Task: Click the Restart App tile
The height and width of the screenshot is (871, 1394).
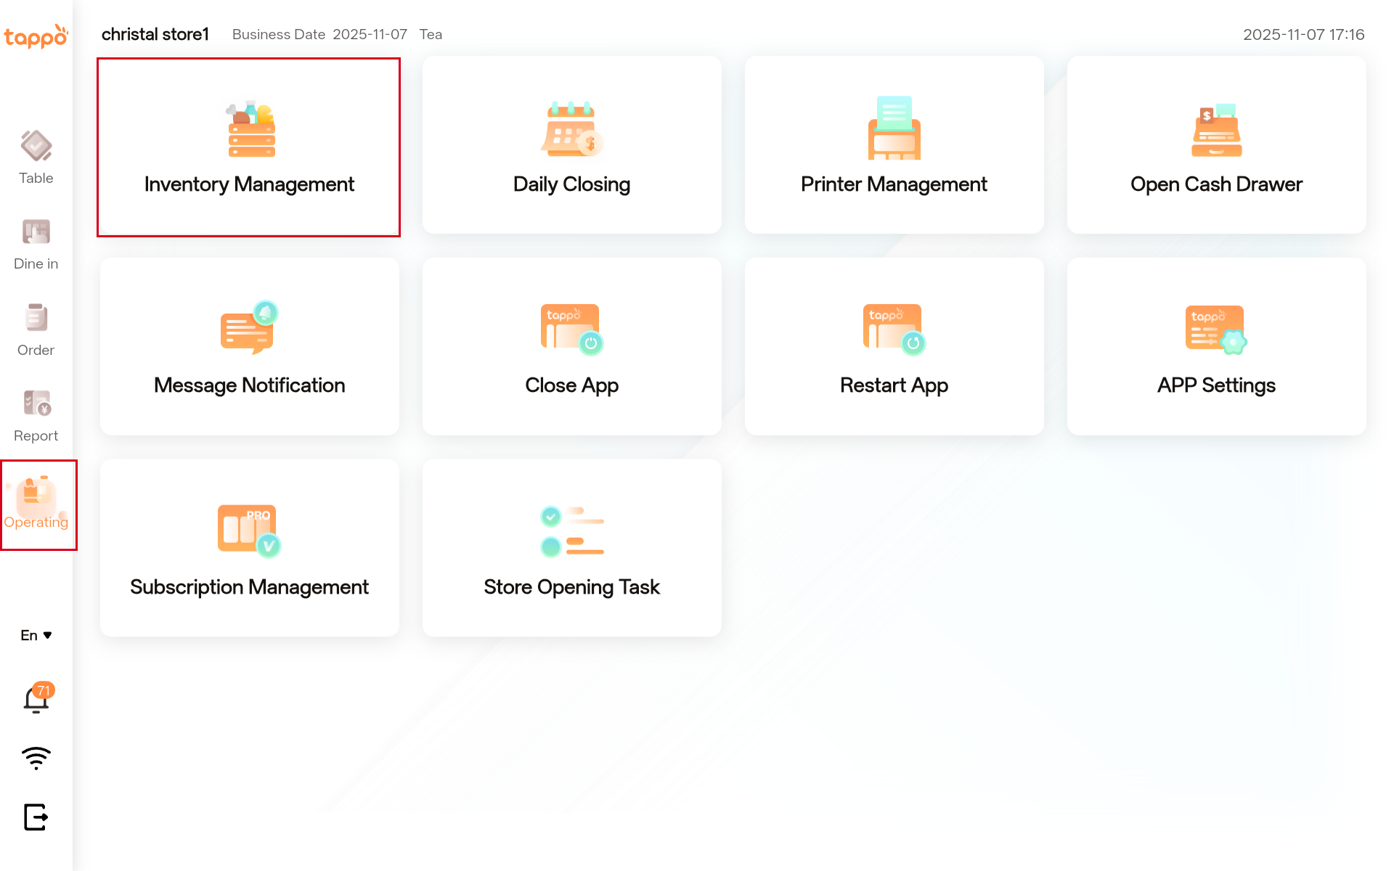Action: tap(894, 347)
